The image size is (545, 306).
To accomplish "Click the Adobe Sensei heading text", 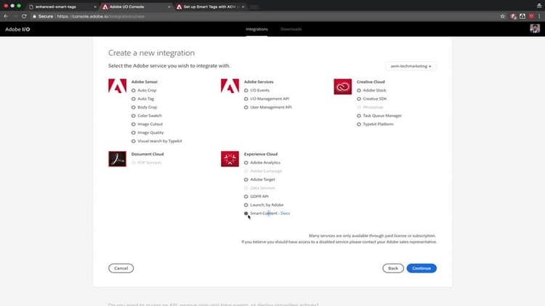I will click(x=145, y=81).
